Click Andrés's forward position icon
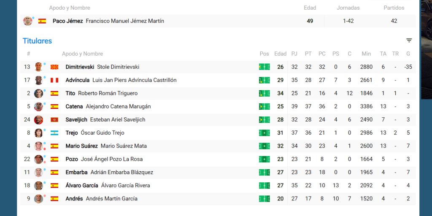This screenshot has height=216, width=432. click(x=264, y=199)
